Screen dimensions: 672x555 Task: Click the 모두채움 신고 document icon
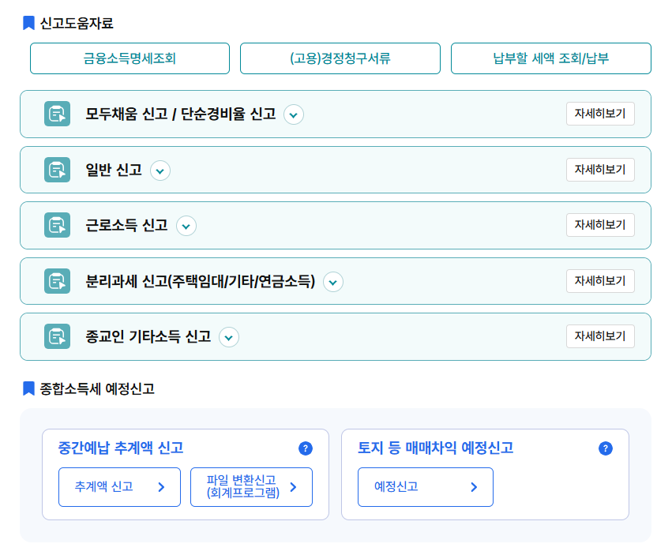point(55,114)
